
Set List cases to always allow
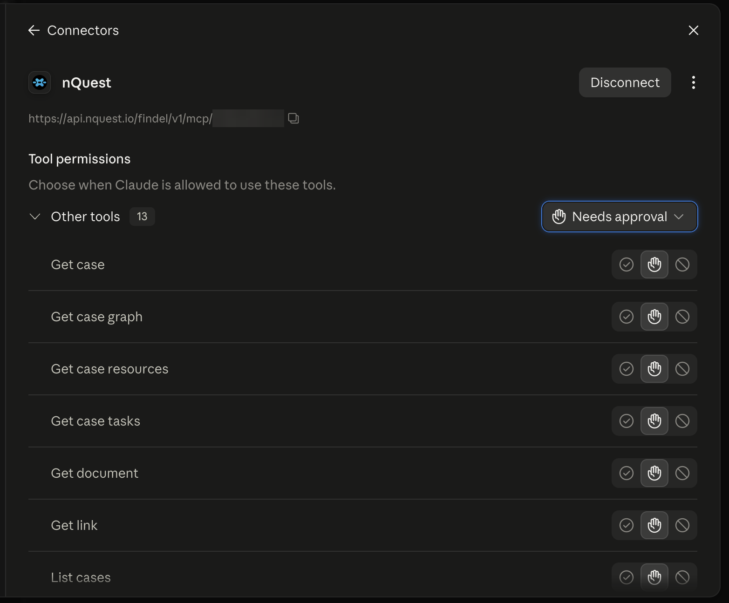pyautogui.click(x=627, y=577)
